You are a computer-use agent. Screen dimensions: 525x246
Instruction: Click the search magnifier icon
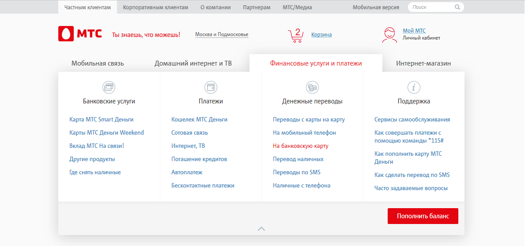(x=457, y=7)
